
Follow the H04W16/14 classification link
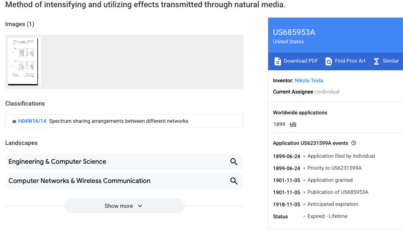coord(32,121)
